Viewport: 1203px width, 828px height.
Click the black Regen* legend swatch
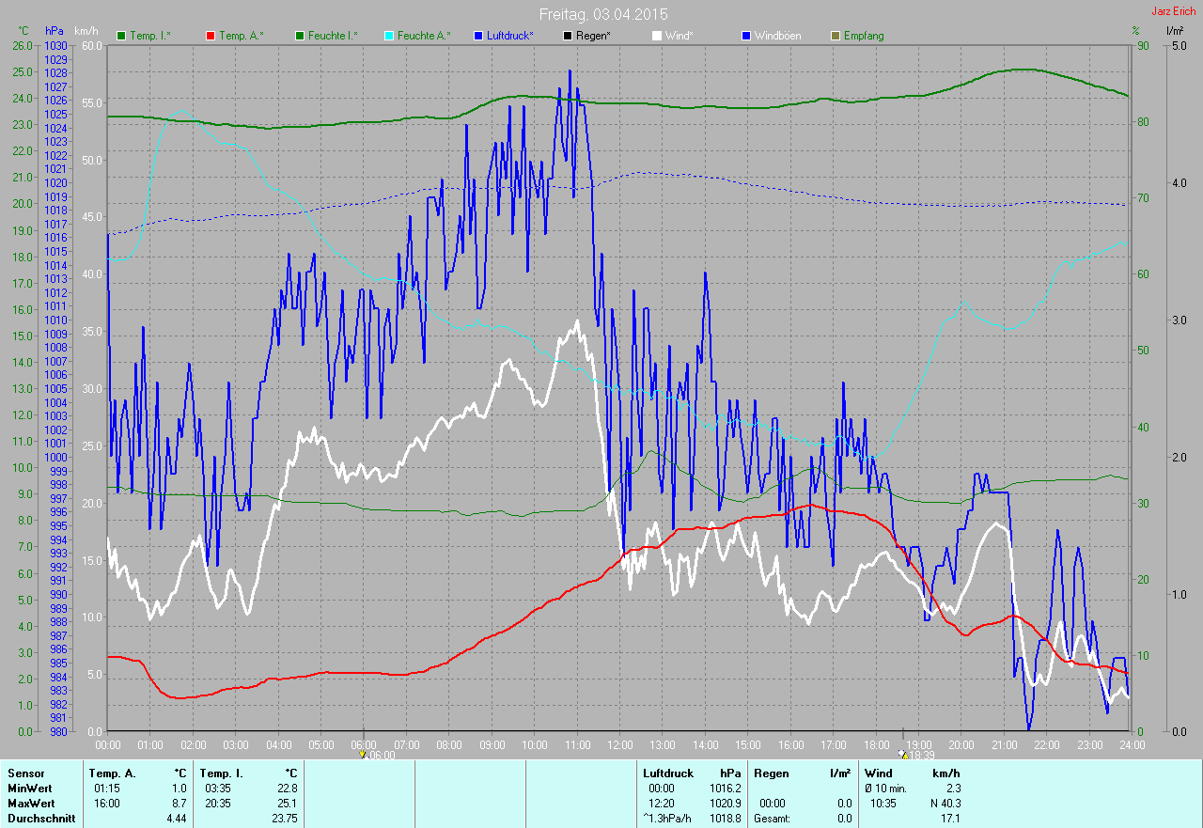(567, 36)
